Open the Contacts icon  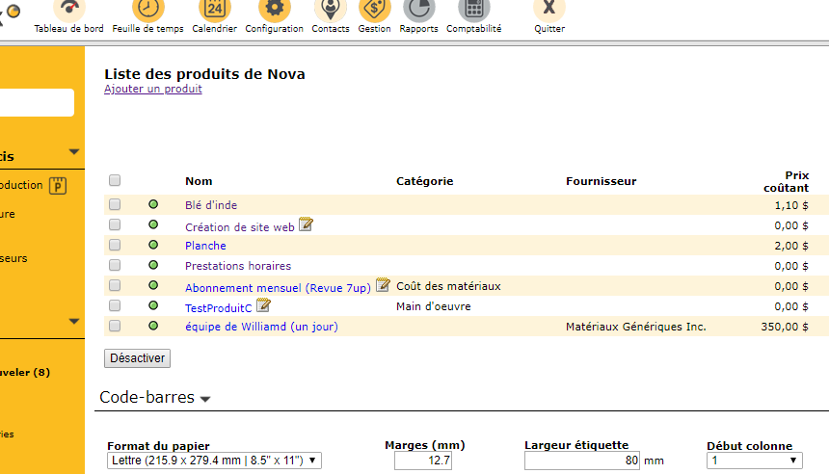tap(331, 10)
